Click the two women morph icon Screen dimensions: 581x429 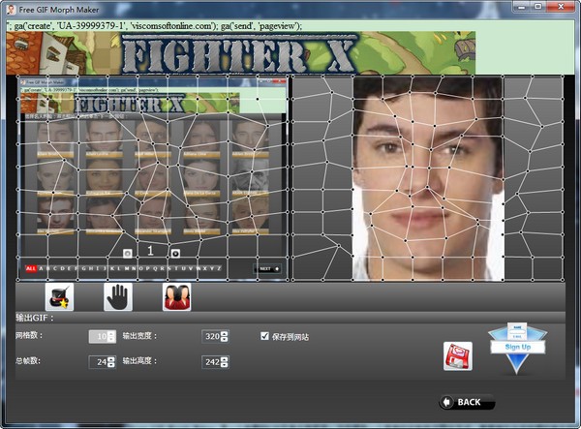tap(177, 297)
